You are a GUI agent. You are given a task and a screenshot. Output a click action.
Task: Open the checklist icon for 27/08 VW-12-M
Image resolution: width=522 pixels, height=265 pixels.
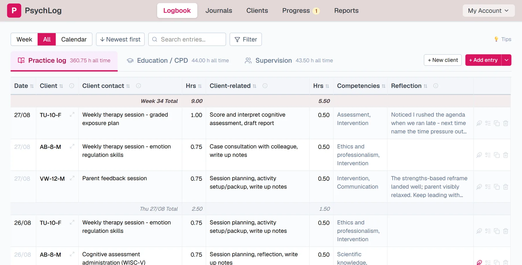[x=488, y=187]
